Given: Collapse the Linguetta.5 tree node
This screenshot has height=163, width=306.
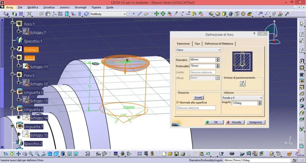Looking at the screenshot, I should [12, 91].
